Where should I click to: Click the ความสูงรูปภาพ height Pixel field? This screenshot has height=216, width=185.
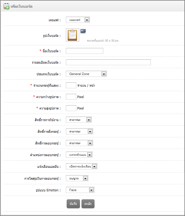pyautogui.click(x=71, y=108)
